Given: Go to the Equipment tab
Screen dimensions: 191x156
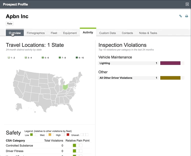Looking at the screenshot, I should coord(70,33).
